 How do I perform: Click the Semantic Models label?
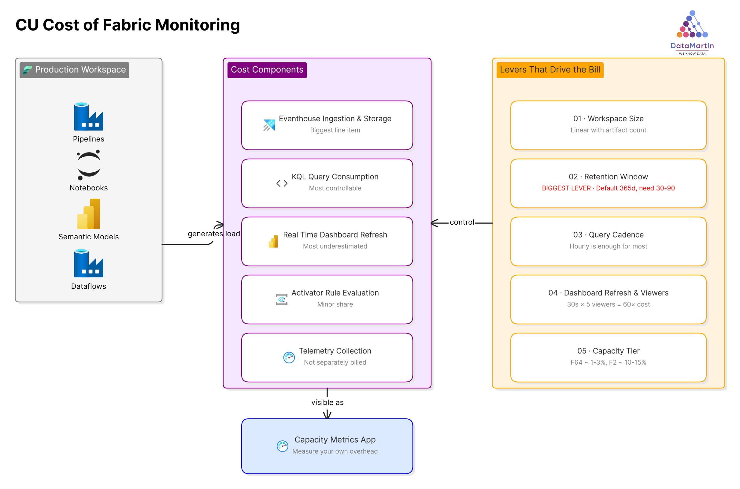pos(89,237)
